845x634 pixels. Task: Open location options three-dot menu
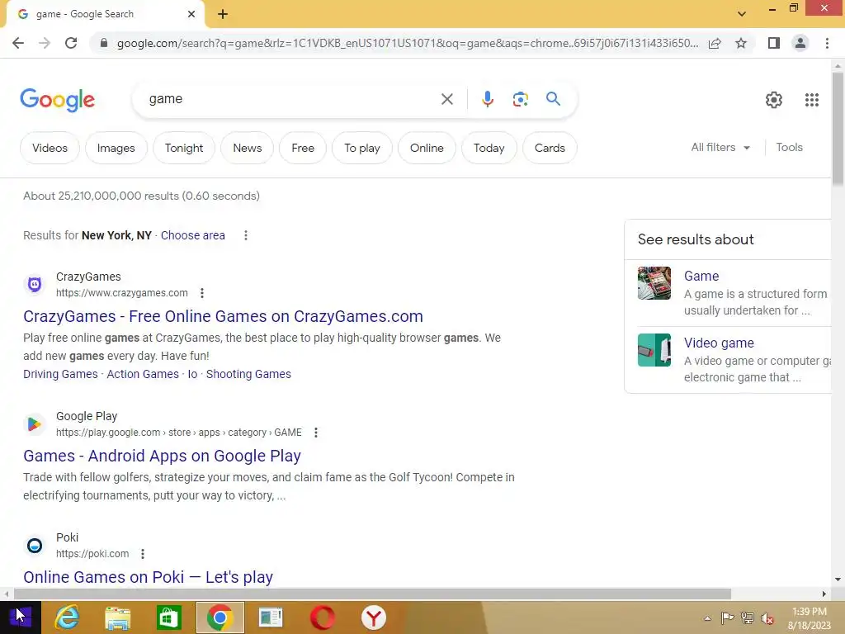246,235
